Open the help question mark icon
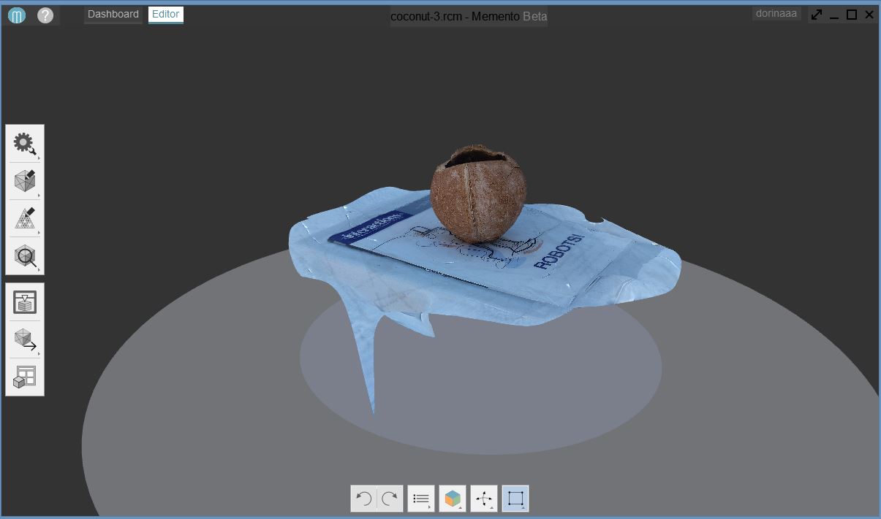Screen dimensions: 881x519 click(45, 15)
